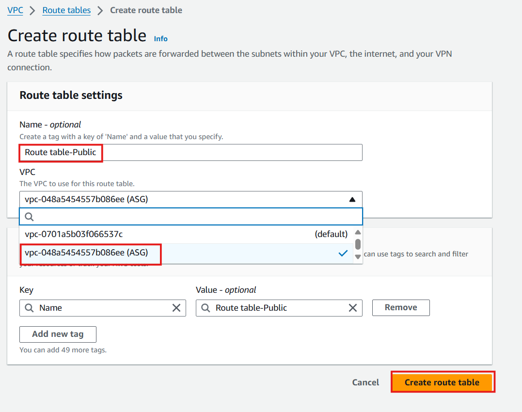
Task: Click the search icon inside the VPC dropdown
Action: 29,217
